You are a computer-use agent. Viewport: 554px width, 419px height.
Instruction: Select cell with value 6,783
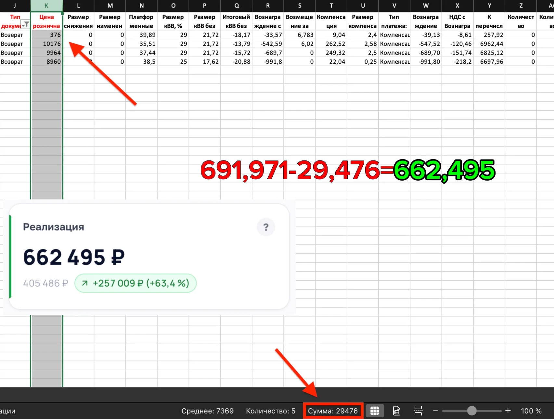tap(299, 35)
